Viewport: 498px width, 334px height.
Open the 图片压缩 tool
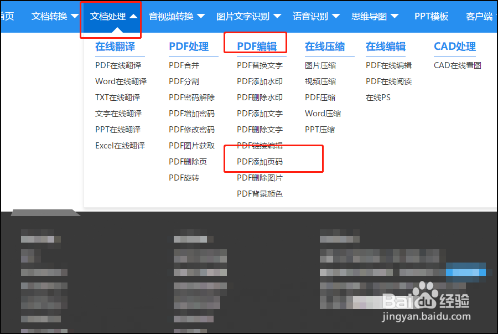321,65
